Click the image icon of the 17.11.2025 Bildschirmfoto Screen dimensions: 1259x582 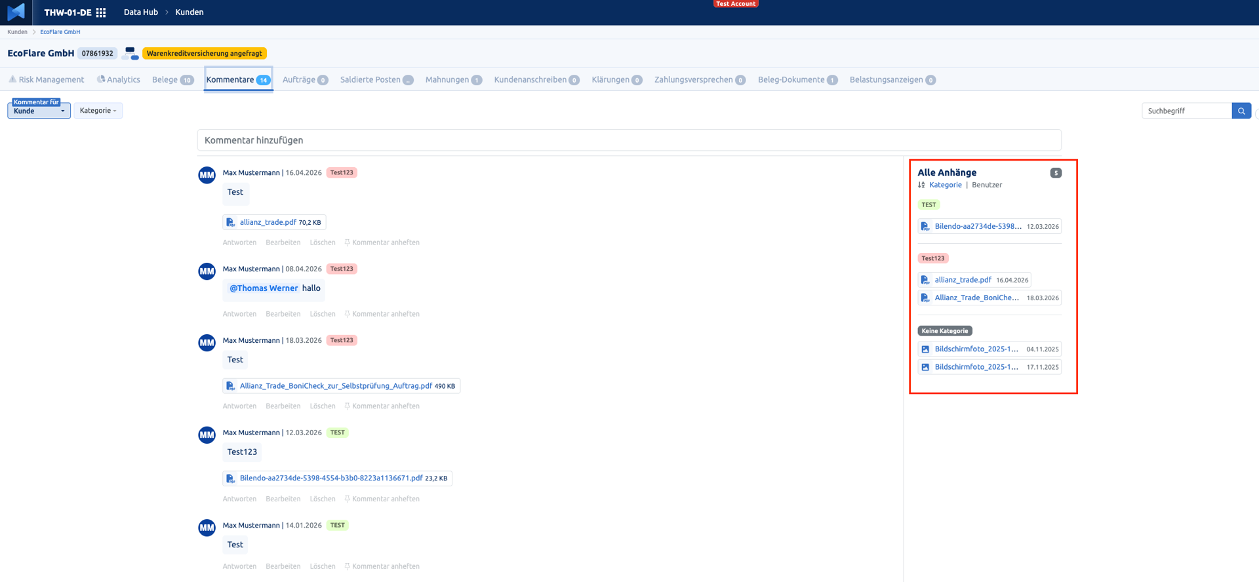(x=925, y=367)
